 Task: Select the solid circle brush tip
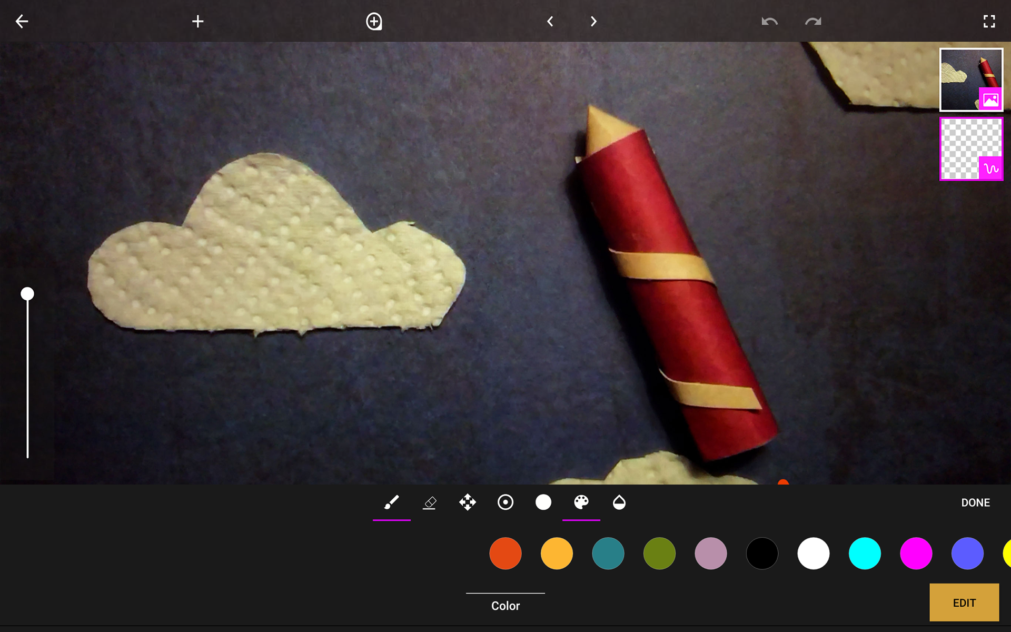[x=543, y=502]
